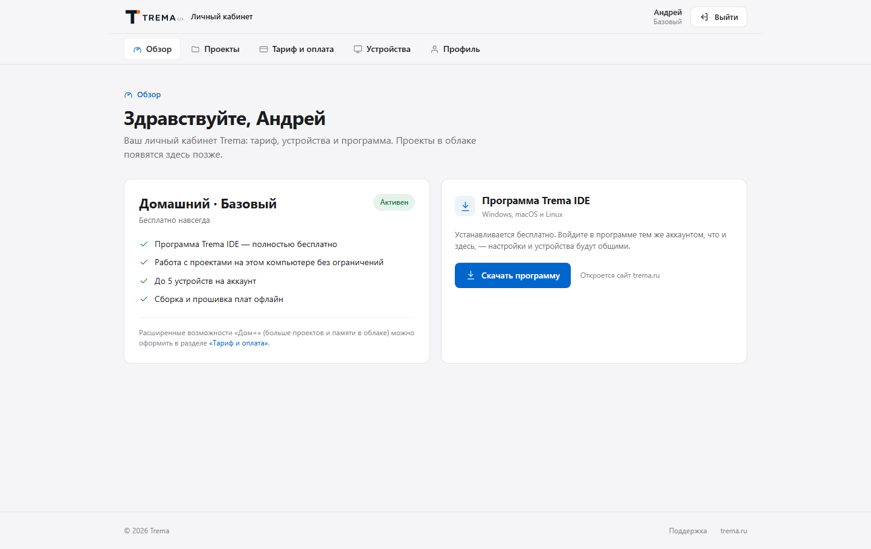The height and width of the screenshot is (549, 871).
Task: Click the Личный кабинет header label
Action: tap(222, 17)
